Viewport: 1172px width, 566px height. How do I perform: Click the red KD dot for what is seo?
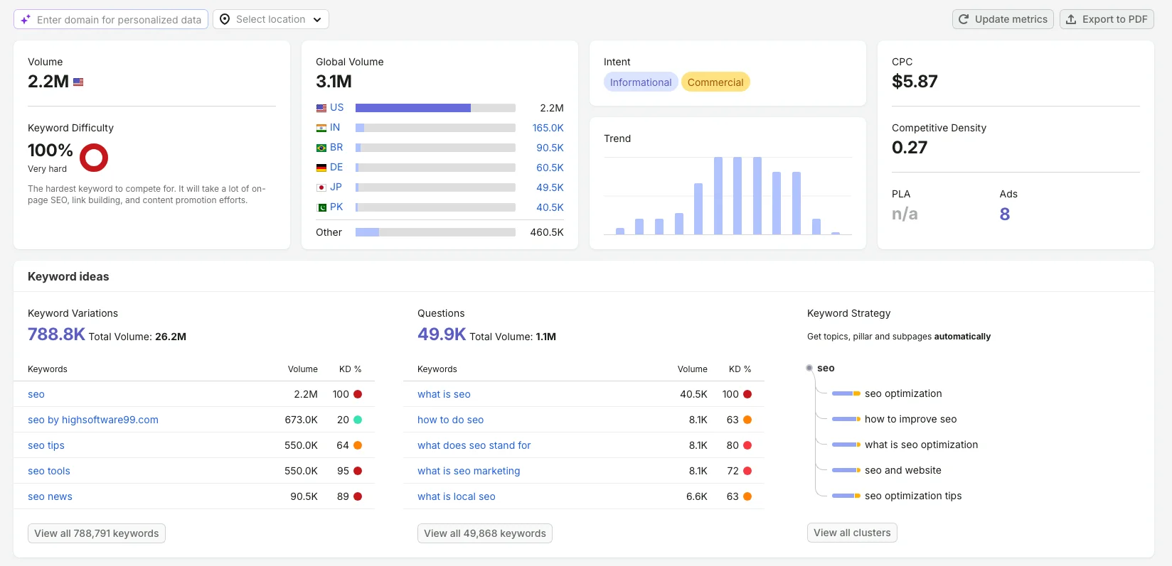(x=747, y=394)
